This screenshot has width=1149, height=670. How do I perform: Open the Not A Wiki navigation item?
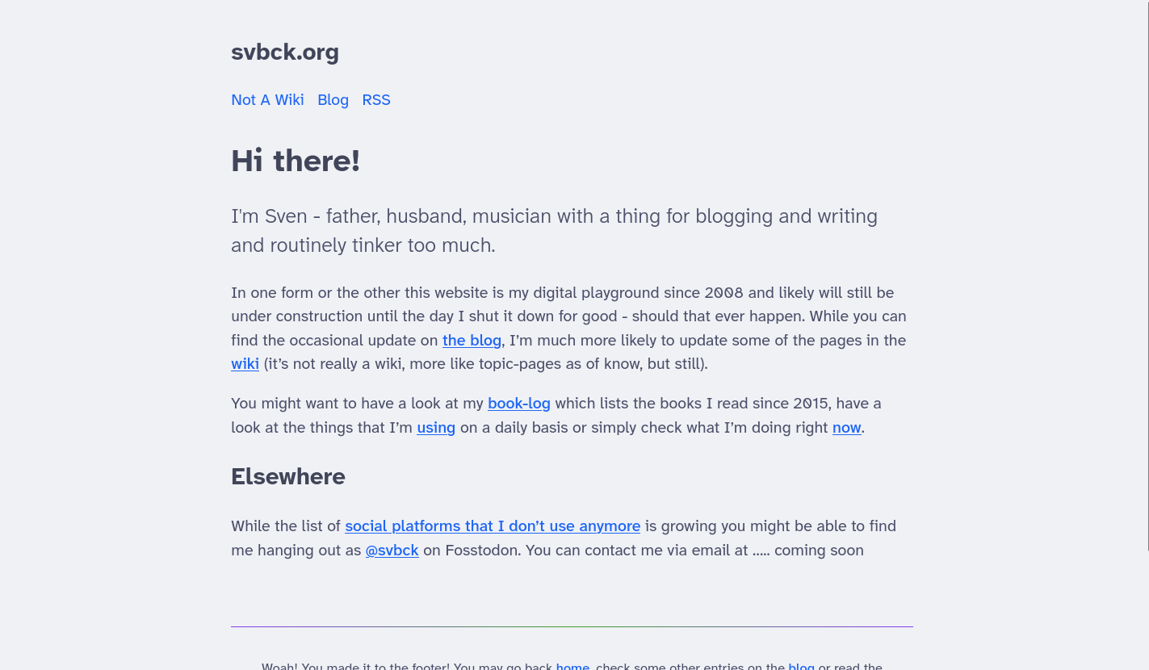click(x=267, y=100)
